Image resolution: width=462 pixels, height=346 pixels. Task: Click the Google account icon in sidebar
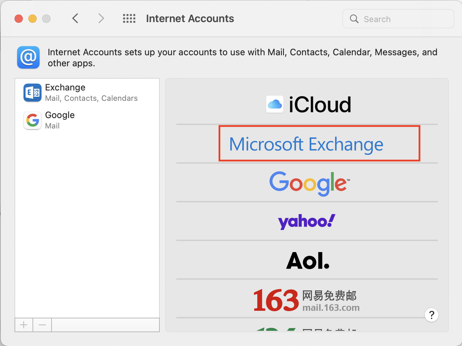tap(32, 120)
